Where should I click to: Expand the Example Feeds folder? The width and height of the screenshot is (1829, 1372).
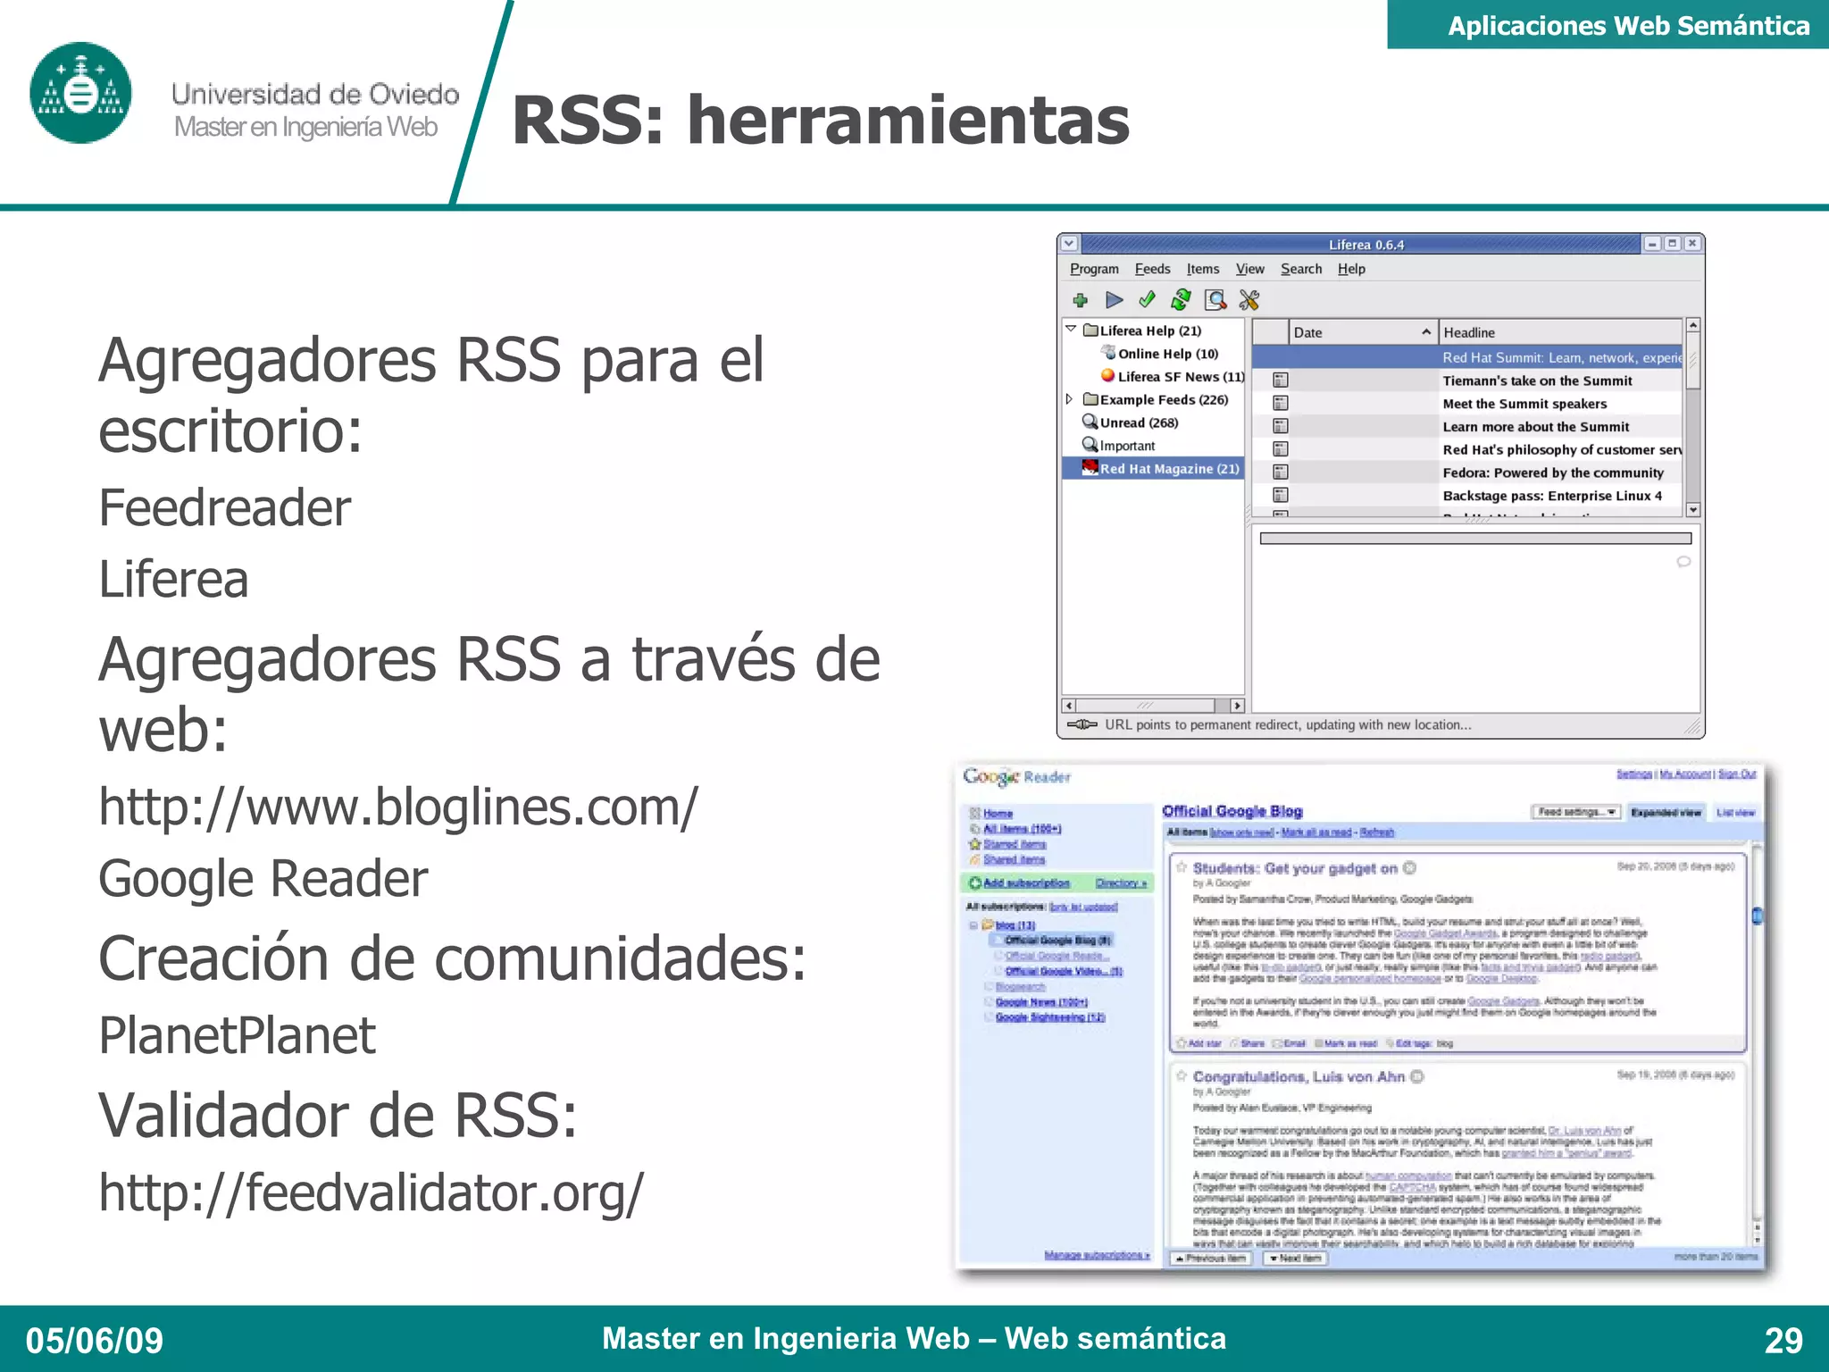click(x=1070, y=399)
